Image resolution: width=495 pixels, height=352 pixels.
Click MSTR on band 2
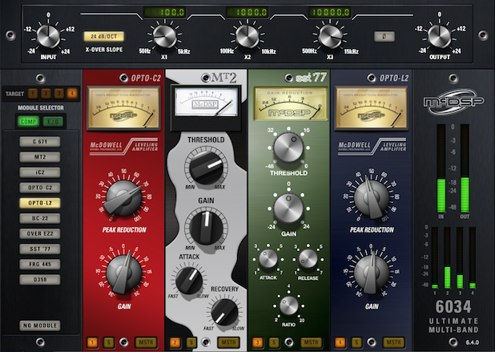[228, 342]
